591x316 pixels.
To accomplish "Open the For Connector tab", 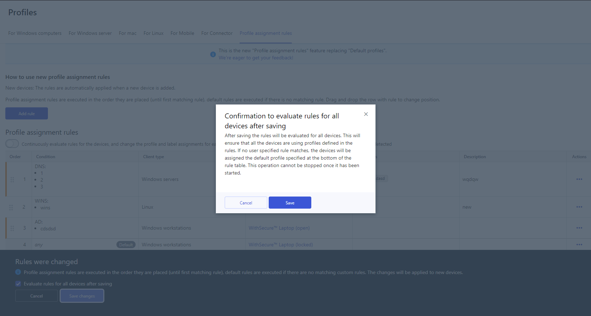I will [217, 33].
